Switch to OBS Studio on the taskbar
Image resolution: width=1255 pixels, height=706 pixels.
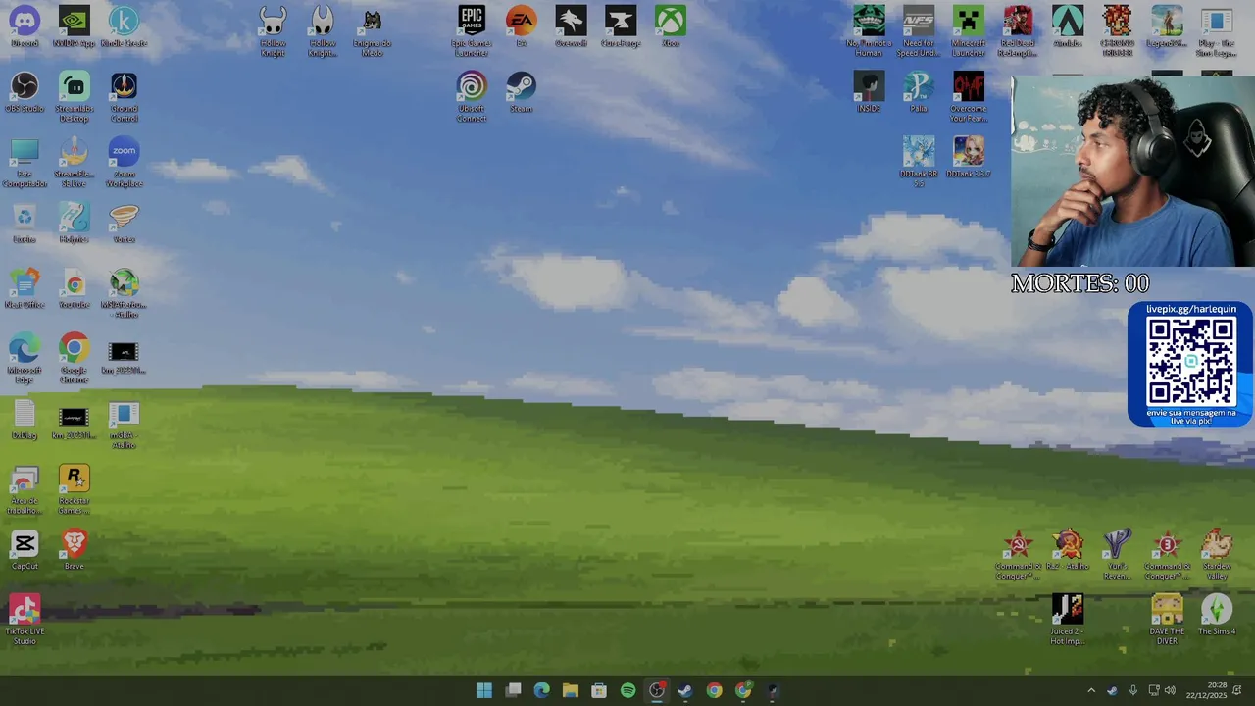pos(657,690)
